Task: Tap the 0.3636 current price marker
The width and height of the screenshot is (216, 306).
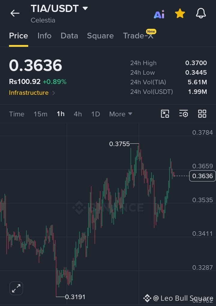Action: pos(202,176)
